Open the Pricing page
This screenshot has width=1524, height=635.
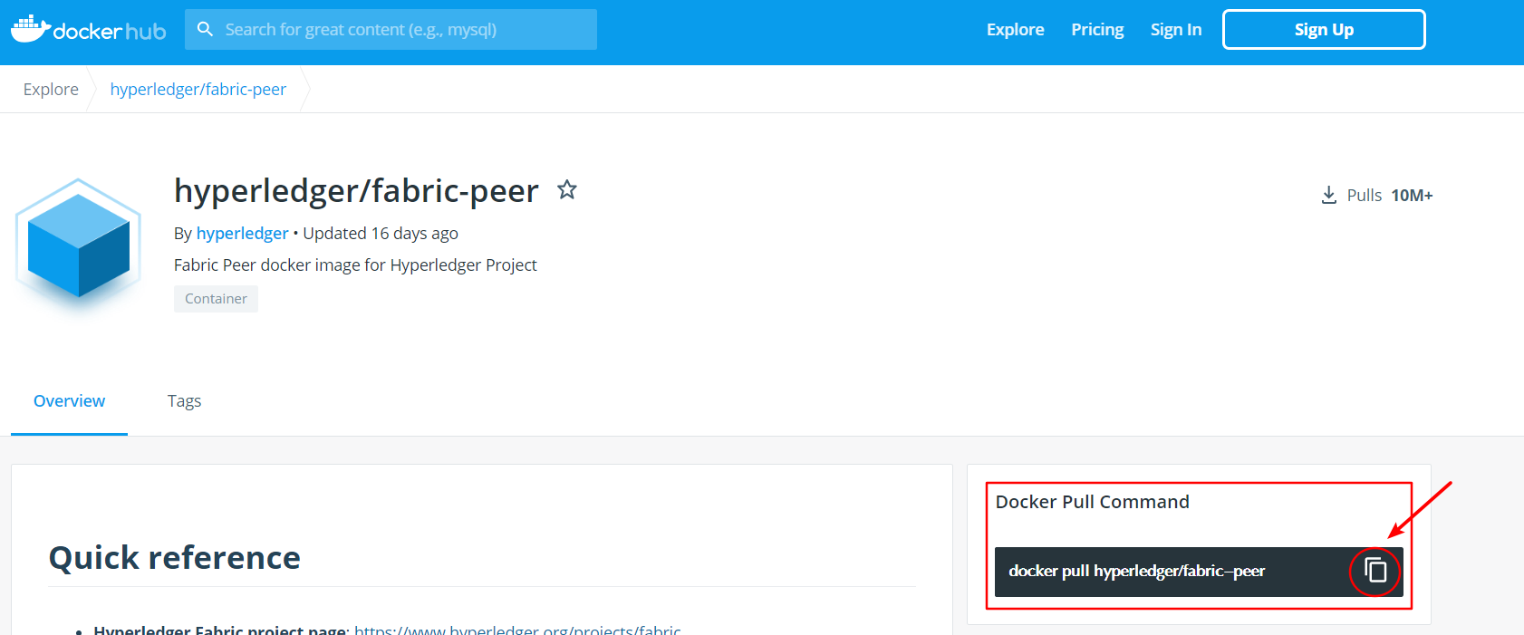pyautogui.click(x=1097, y=29)
